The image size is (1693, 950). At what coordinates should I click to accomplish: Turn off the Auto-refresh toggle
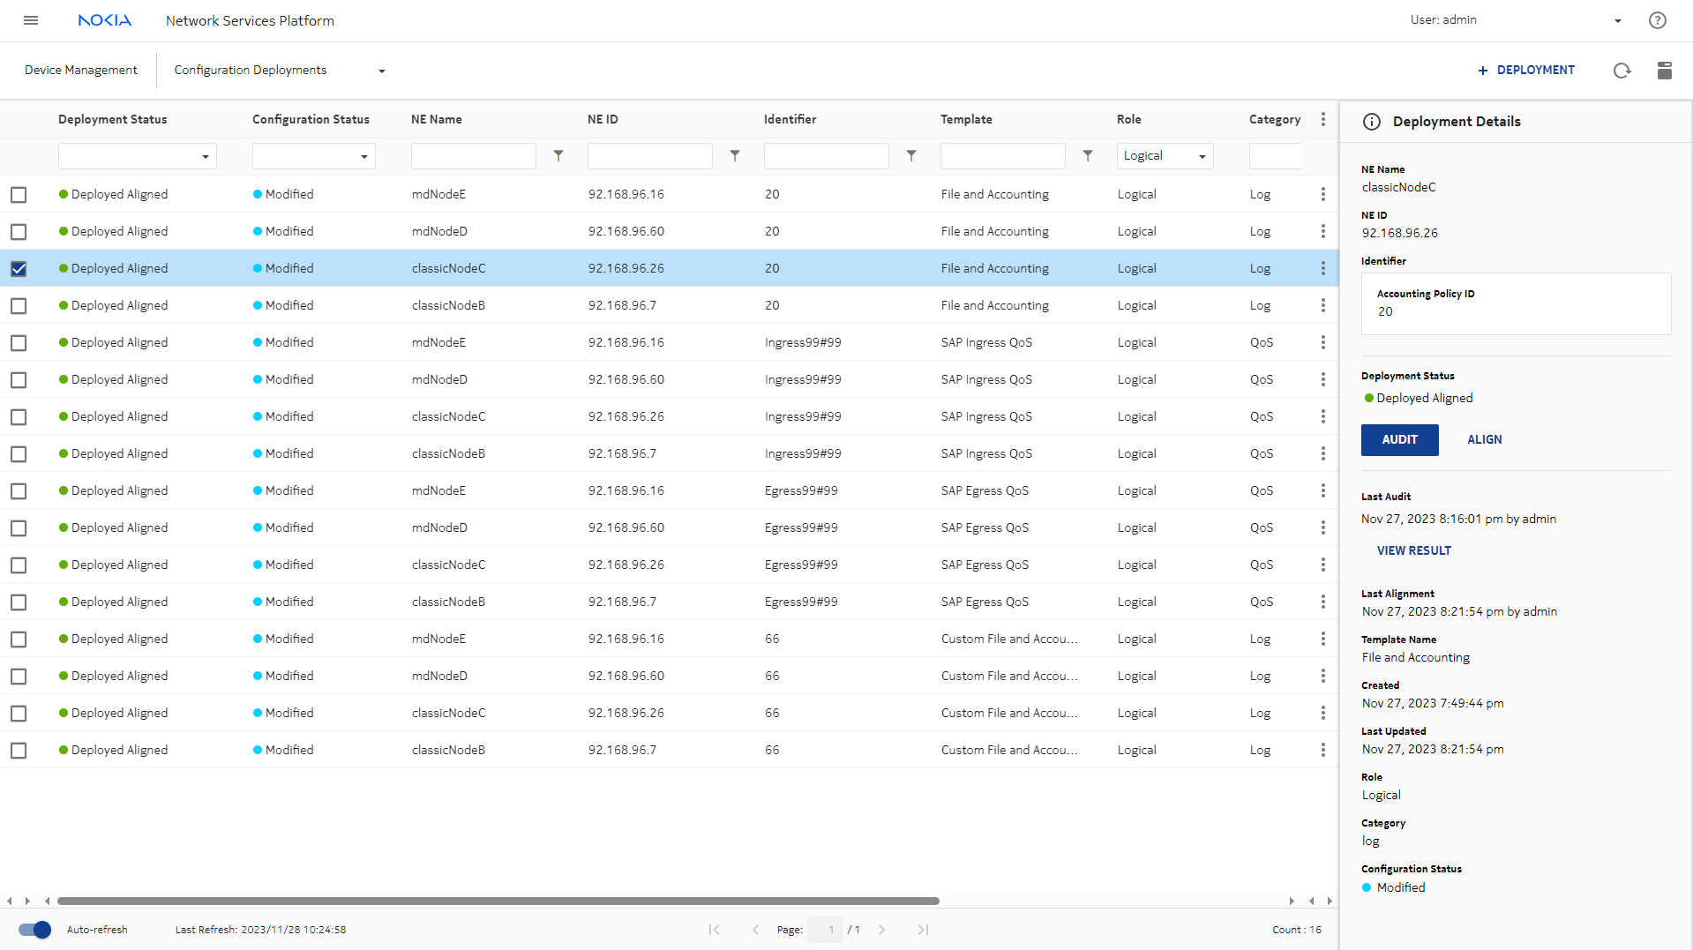35,930
